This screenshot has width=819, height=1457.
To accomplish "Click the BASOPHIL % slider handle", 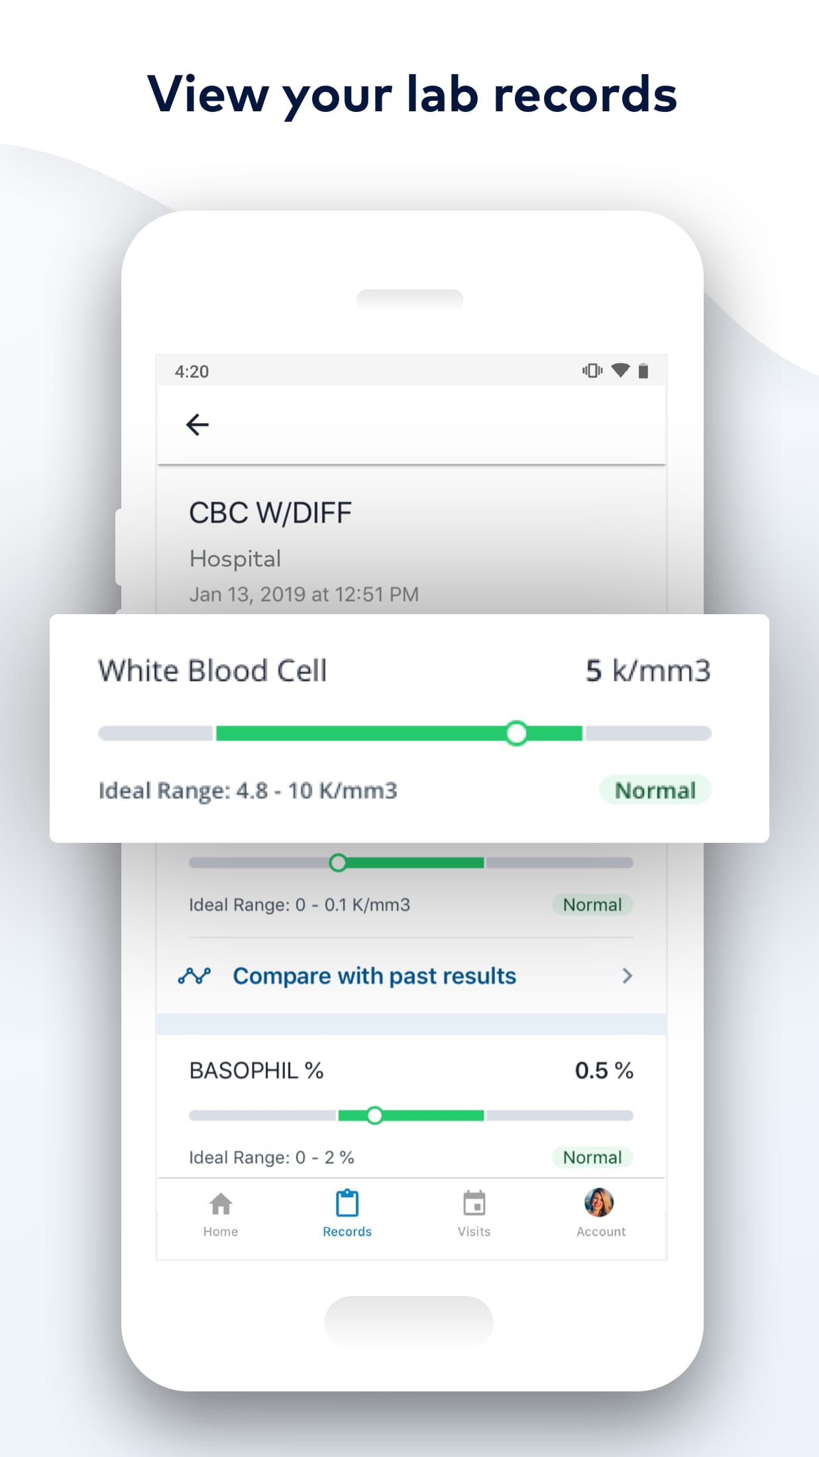I will [374, 1116].
